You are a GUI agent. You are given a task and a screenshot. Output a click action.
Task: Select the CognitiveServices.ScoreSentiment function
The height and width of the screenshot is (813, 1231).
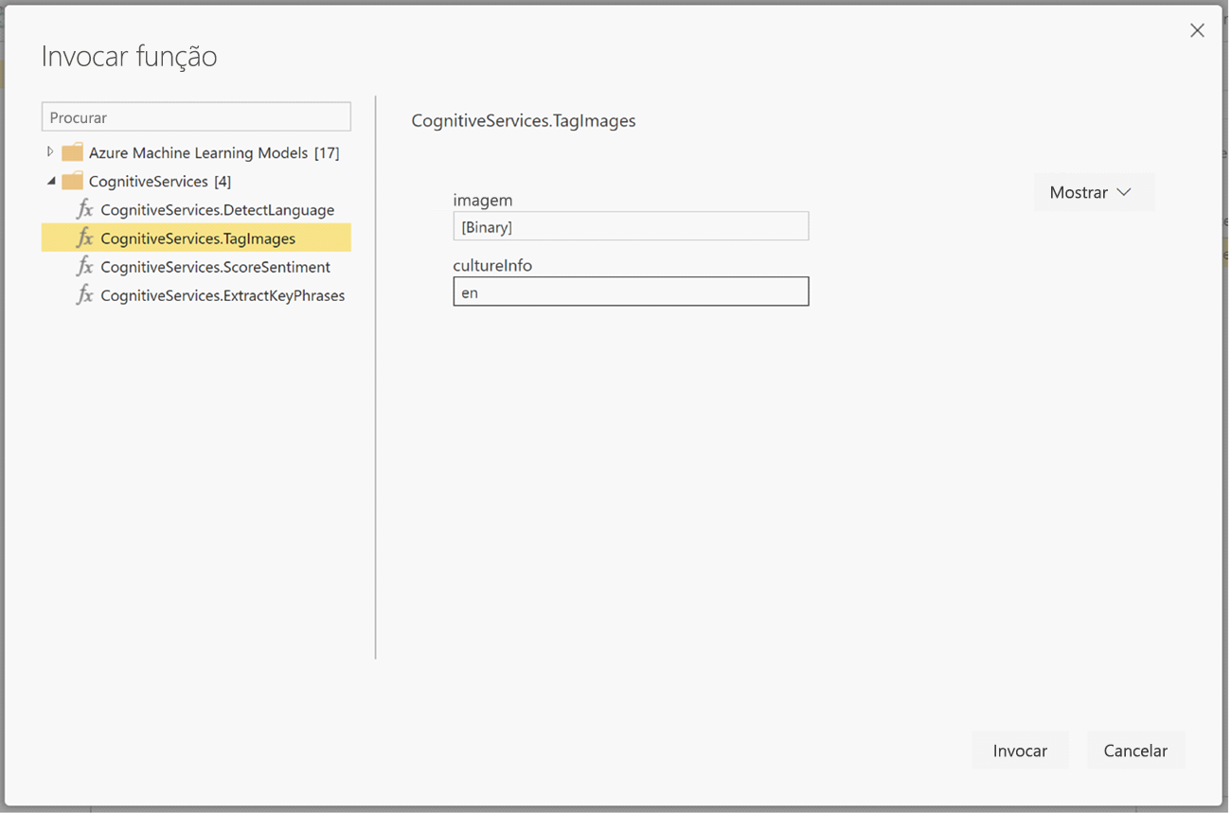coord(215,267)
